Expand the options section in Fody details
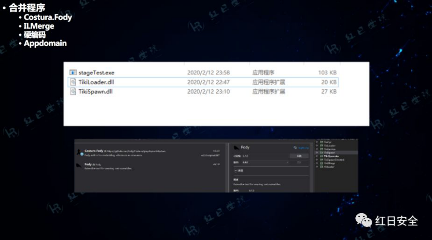This screenshot has height=240, width=432. pyautogui.click(x=236, y=171)
